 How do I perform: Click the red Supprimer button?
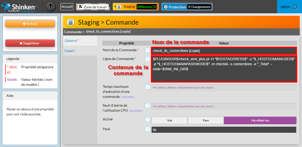coord(30,43)
